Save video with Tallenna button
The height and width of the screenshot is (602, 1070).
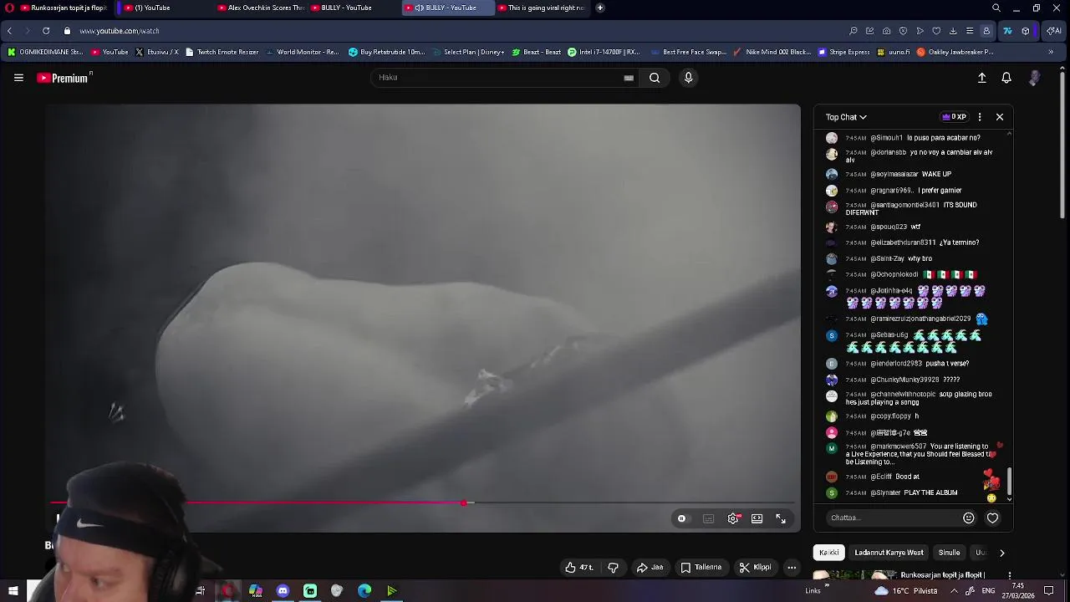pos(701,568)
